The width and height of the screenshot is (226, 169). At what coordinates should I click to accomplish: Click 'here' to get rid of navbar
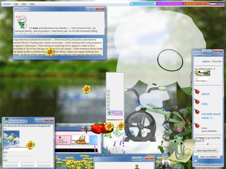tap(201, 138)
